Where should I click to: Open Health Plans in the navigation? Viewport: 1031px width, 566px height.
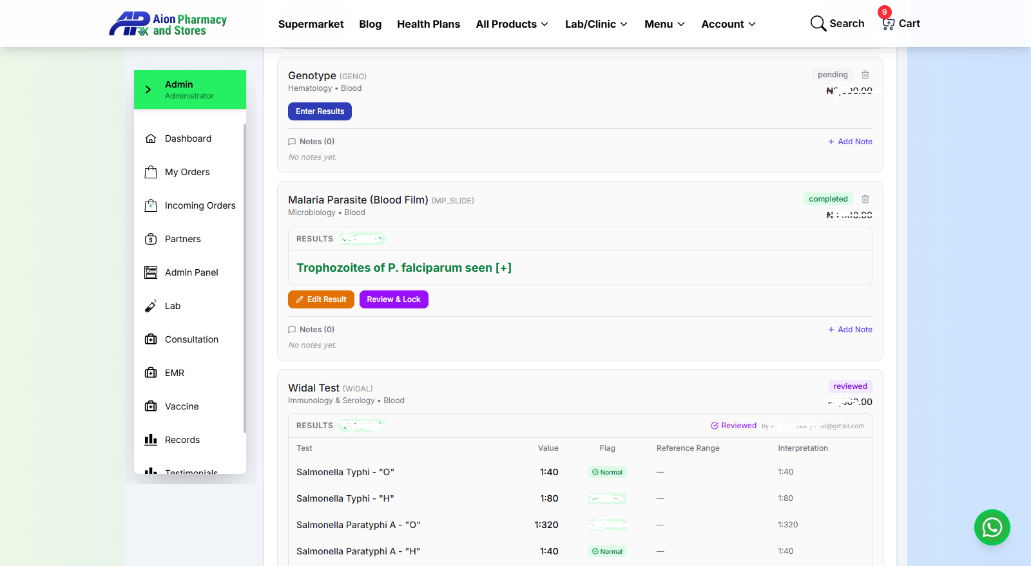click(x=429, y=24)
